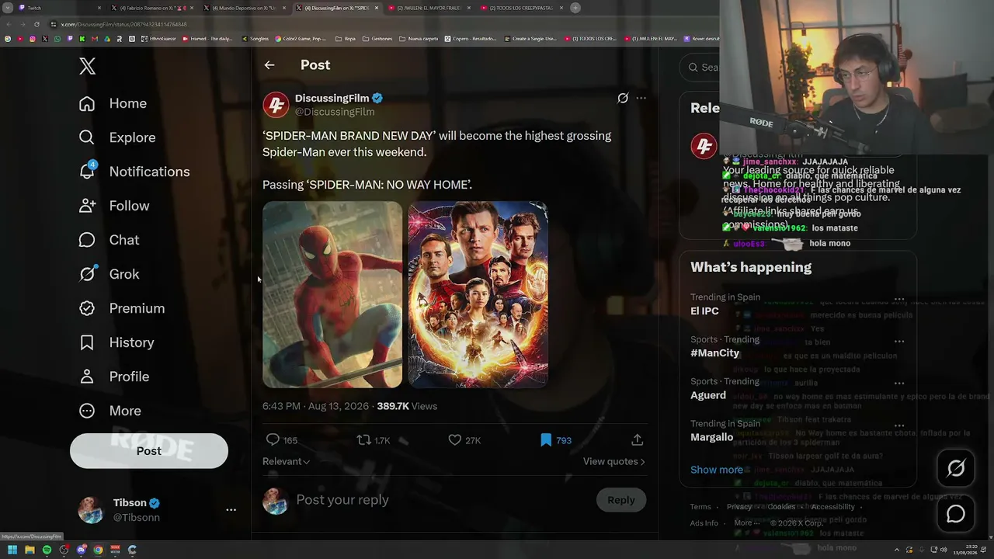994x559 pixels.
Task: Open View quotes link
Action: [614, 461]
